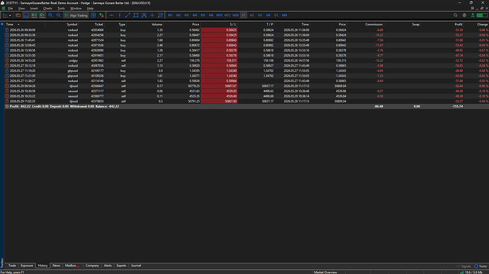Viewport: 489px width, 274px height.
Task: Open the Charts menu
Action: tap(47, 8)
